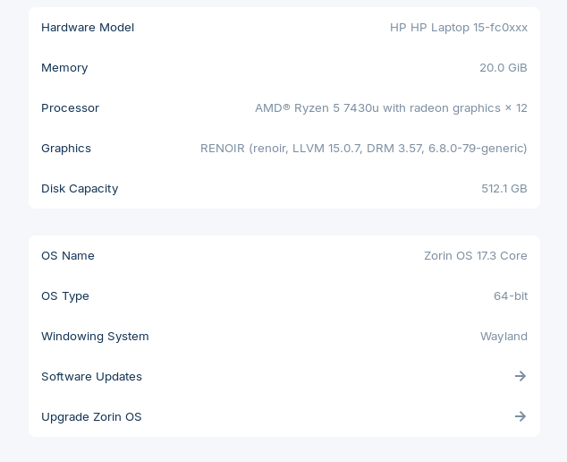Click the RENOIR graphics description text
Screen dimensions: 567x462
pos(363,148)
